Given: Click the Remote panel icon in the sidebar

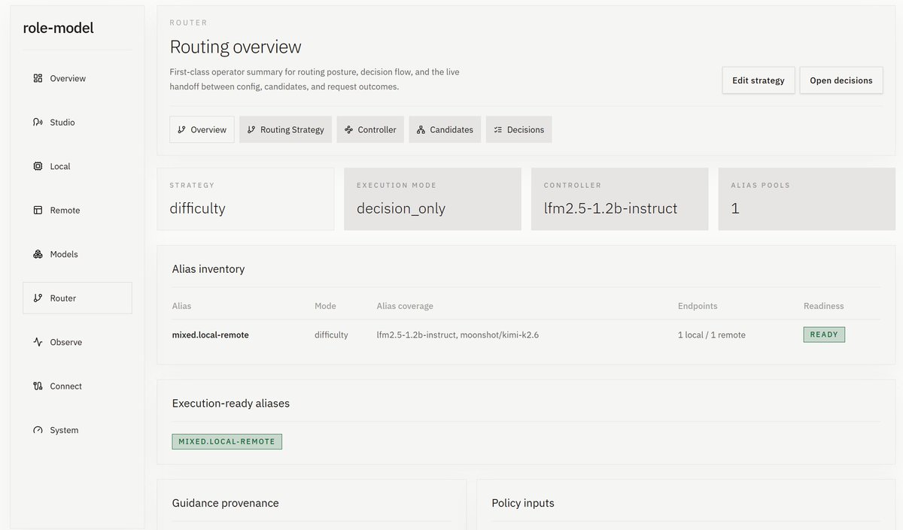Looking at the screenshot, I should [x=38, y=210].
